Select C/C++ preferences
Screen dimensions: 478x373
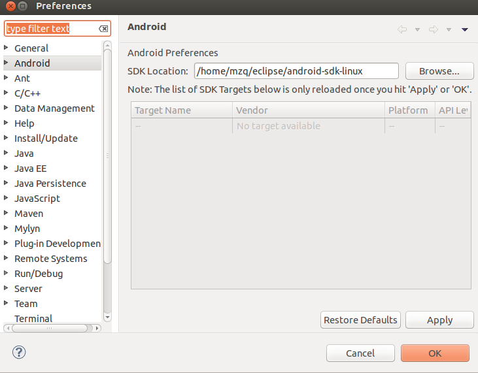coord(27,93)
